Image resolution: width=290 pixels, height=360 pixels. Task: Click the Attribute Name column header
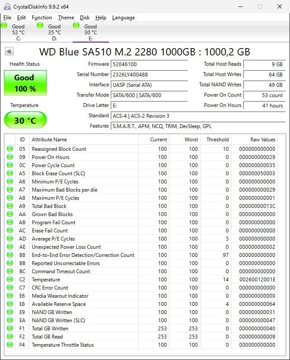(x=84, y=139)
